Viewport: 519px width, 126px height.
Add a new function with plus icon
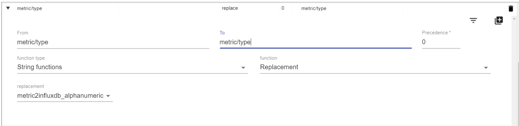[499, 21]
